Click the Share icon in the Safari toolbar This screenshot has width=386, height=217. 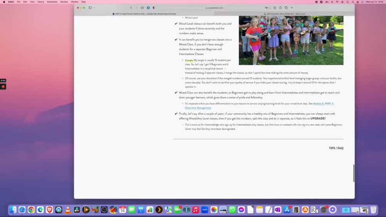pos(280,8)
